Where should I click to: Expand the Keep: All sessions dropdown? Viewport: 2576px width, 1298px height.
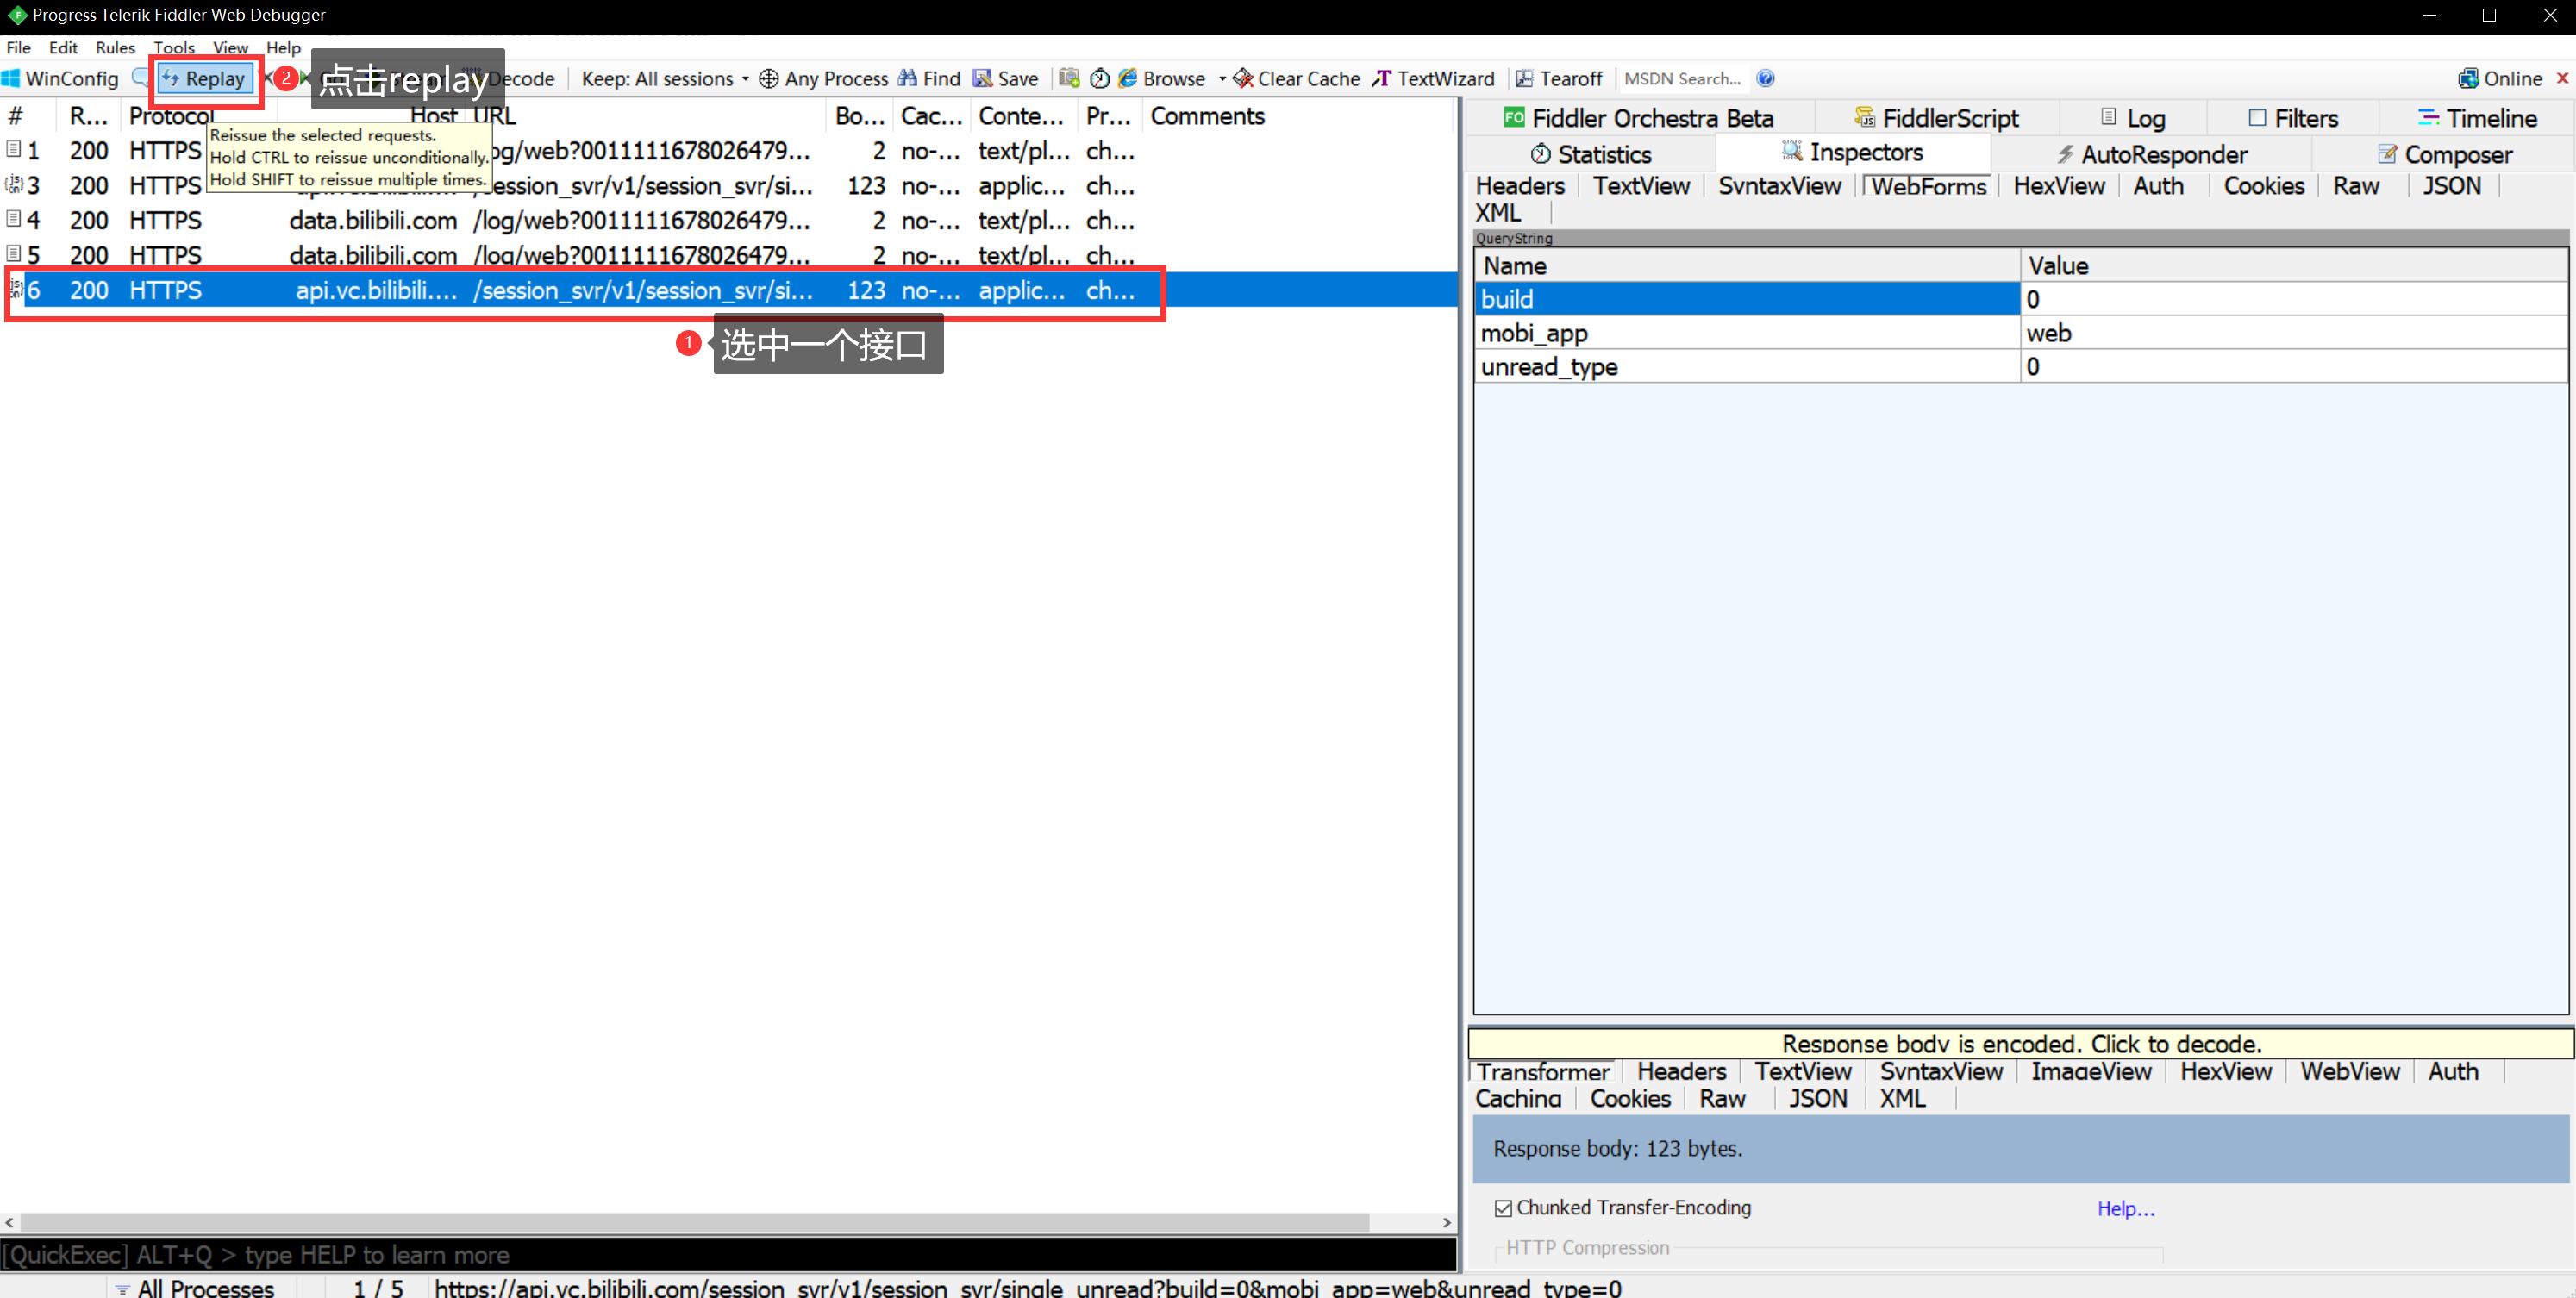[665, 79]
